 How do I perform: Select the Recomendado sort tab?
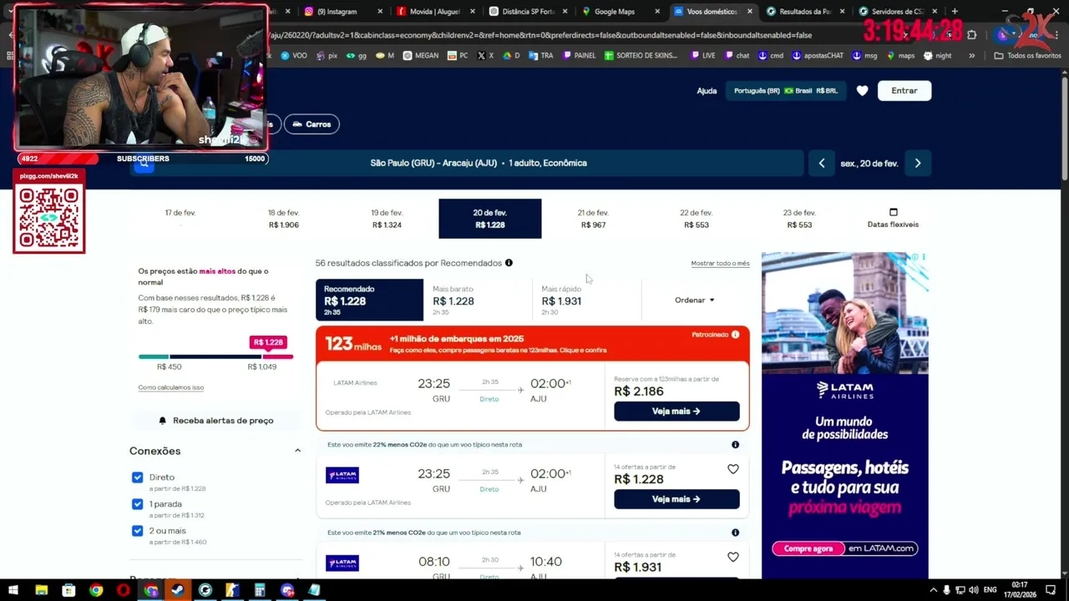[x=369, y=300]
